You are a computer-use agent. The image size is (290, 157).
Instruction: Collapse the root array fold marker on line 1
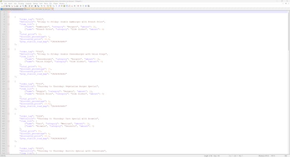click(x=9, y=12)
